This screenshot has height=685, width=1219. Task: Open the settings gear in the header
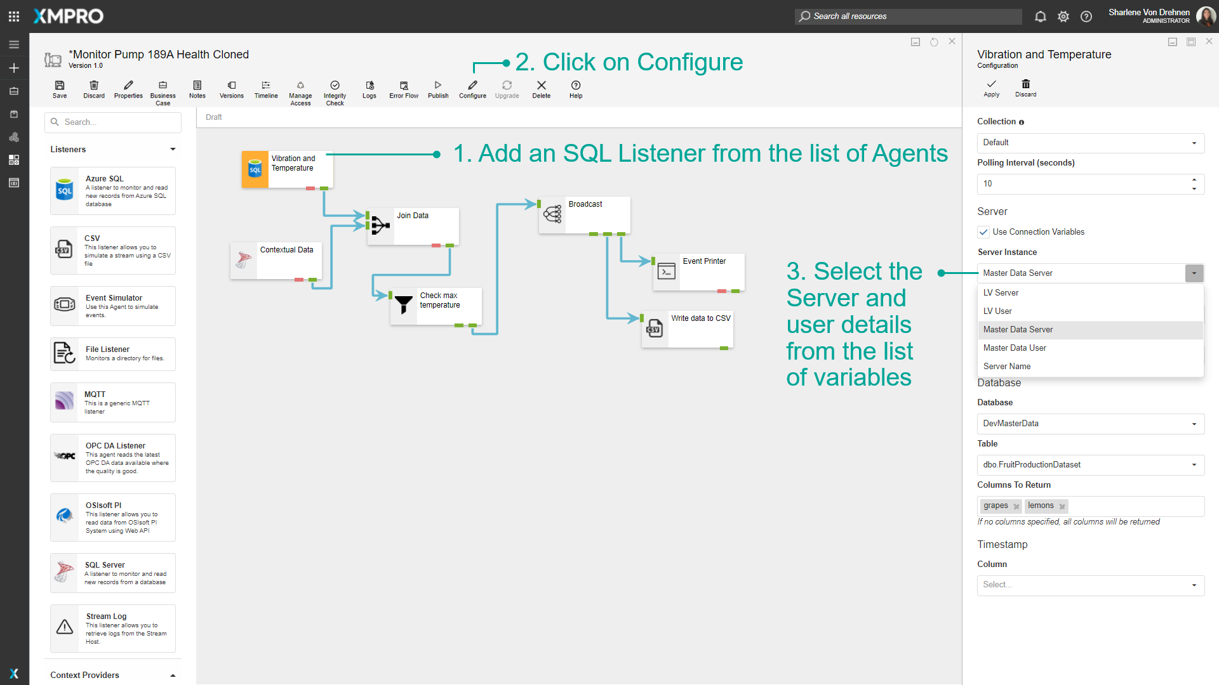click(1063, 16)
